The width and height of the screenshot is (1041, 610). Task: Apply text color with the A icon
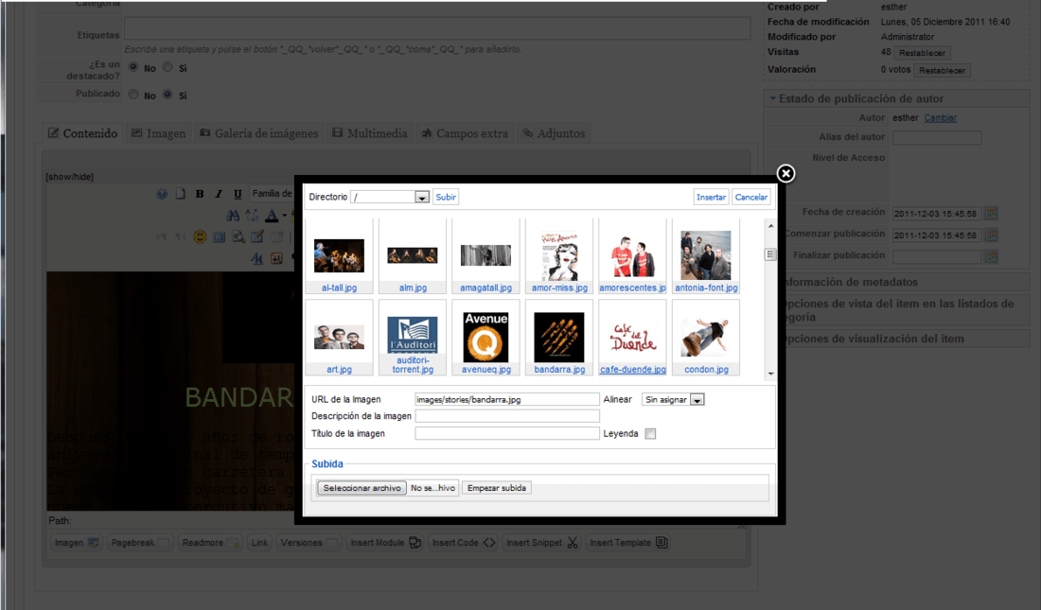[x=272, y=216]
